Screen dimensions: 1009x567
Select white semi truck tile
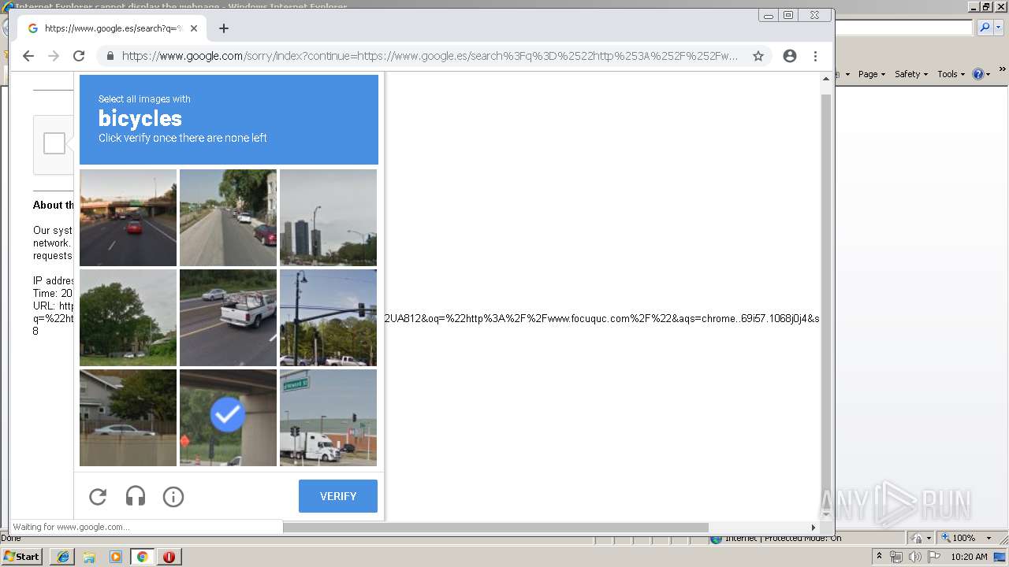328,417
